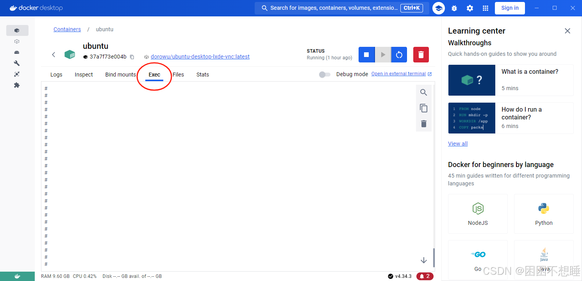Click the version v4.34.3 checkmark status

click(400, 276)
